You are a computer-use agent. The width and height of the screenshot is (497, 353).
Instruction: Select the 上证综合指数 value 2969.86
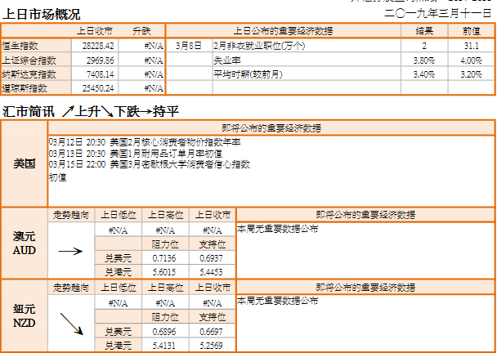(x=101, y=60)
